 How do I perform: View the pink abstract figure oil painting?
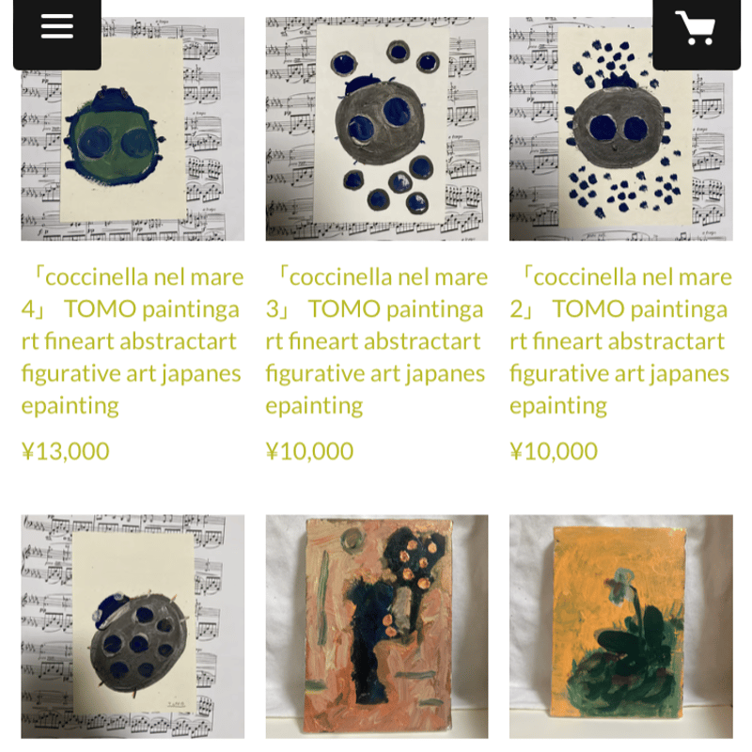coord(377,626)
